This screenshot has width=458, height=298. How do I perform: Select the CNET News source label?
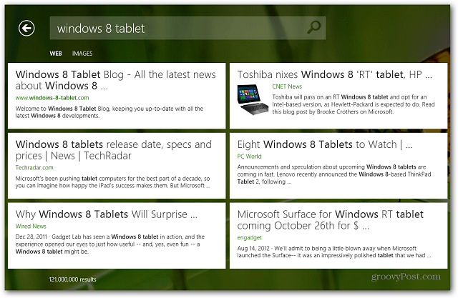287,86
